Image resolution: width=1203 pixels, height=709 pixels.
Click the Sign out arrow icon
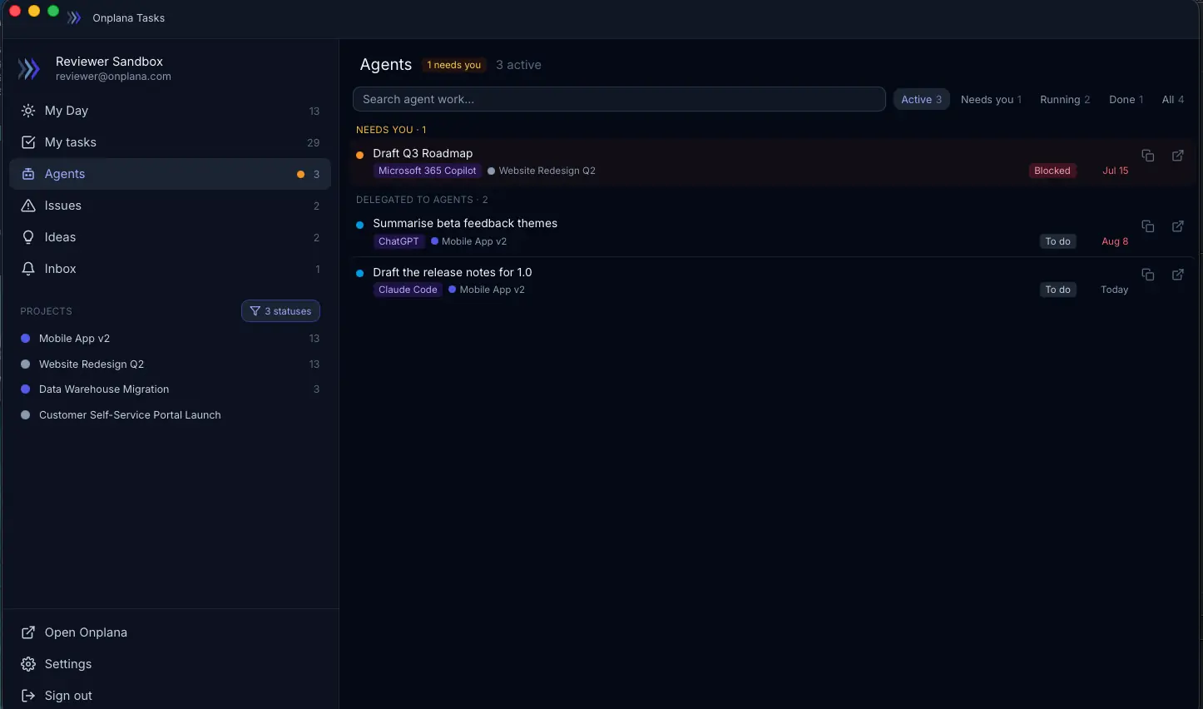(28, 696)
